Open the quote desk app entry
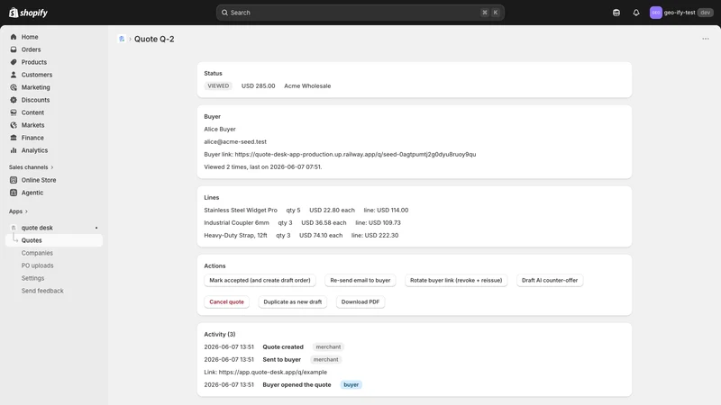Screen dimensions: 721x405 37,228
